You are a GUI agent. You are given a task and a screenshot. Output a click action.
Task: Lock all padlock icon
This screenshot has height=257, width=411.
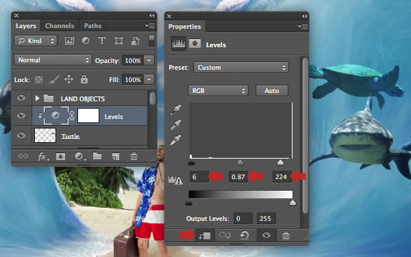click(84, 79)
